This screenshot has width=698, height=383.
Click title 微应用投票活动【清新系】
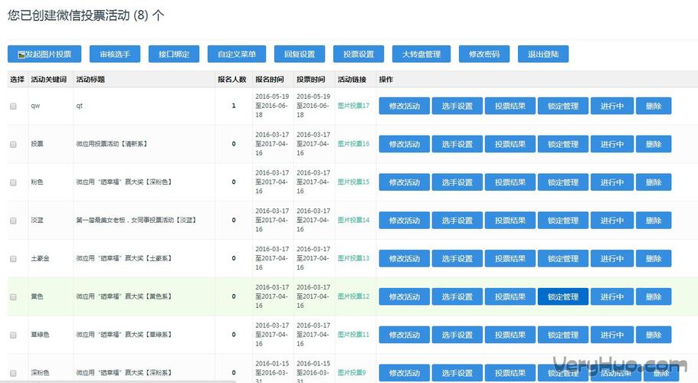pyautogui.click(x=112, y=144)
